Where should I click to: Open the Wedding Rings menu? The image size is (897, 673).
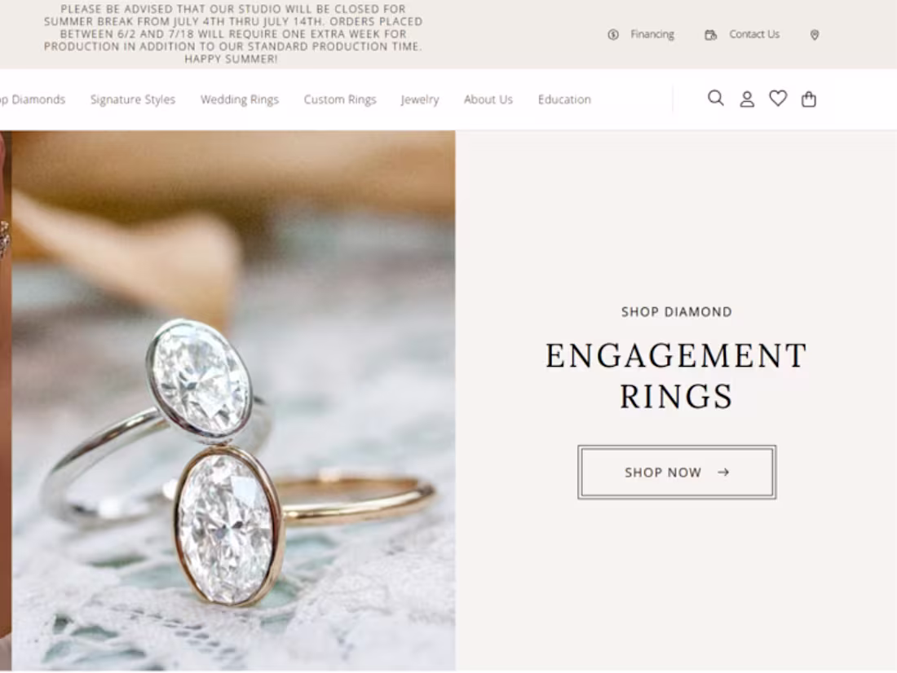pyautogui.click(x=240, y=99)
